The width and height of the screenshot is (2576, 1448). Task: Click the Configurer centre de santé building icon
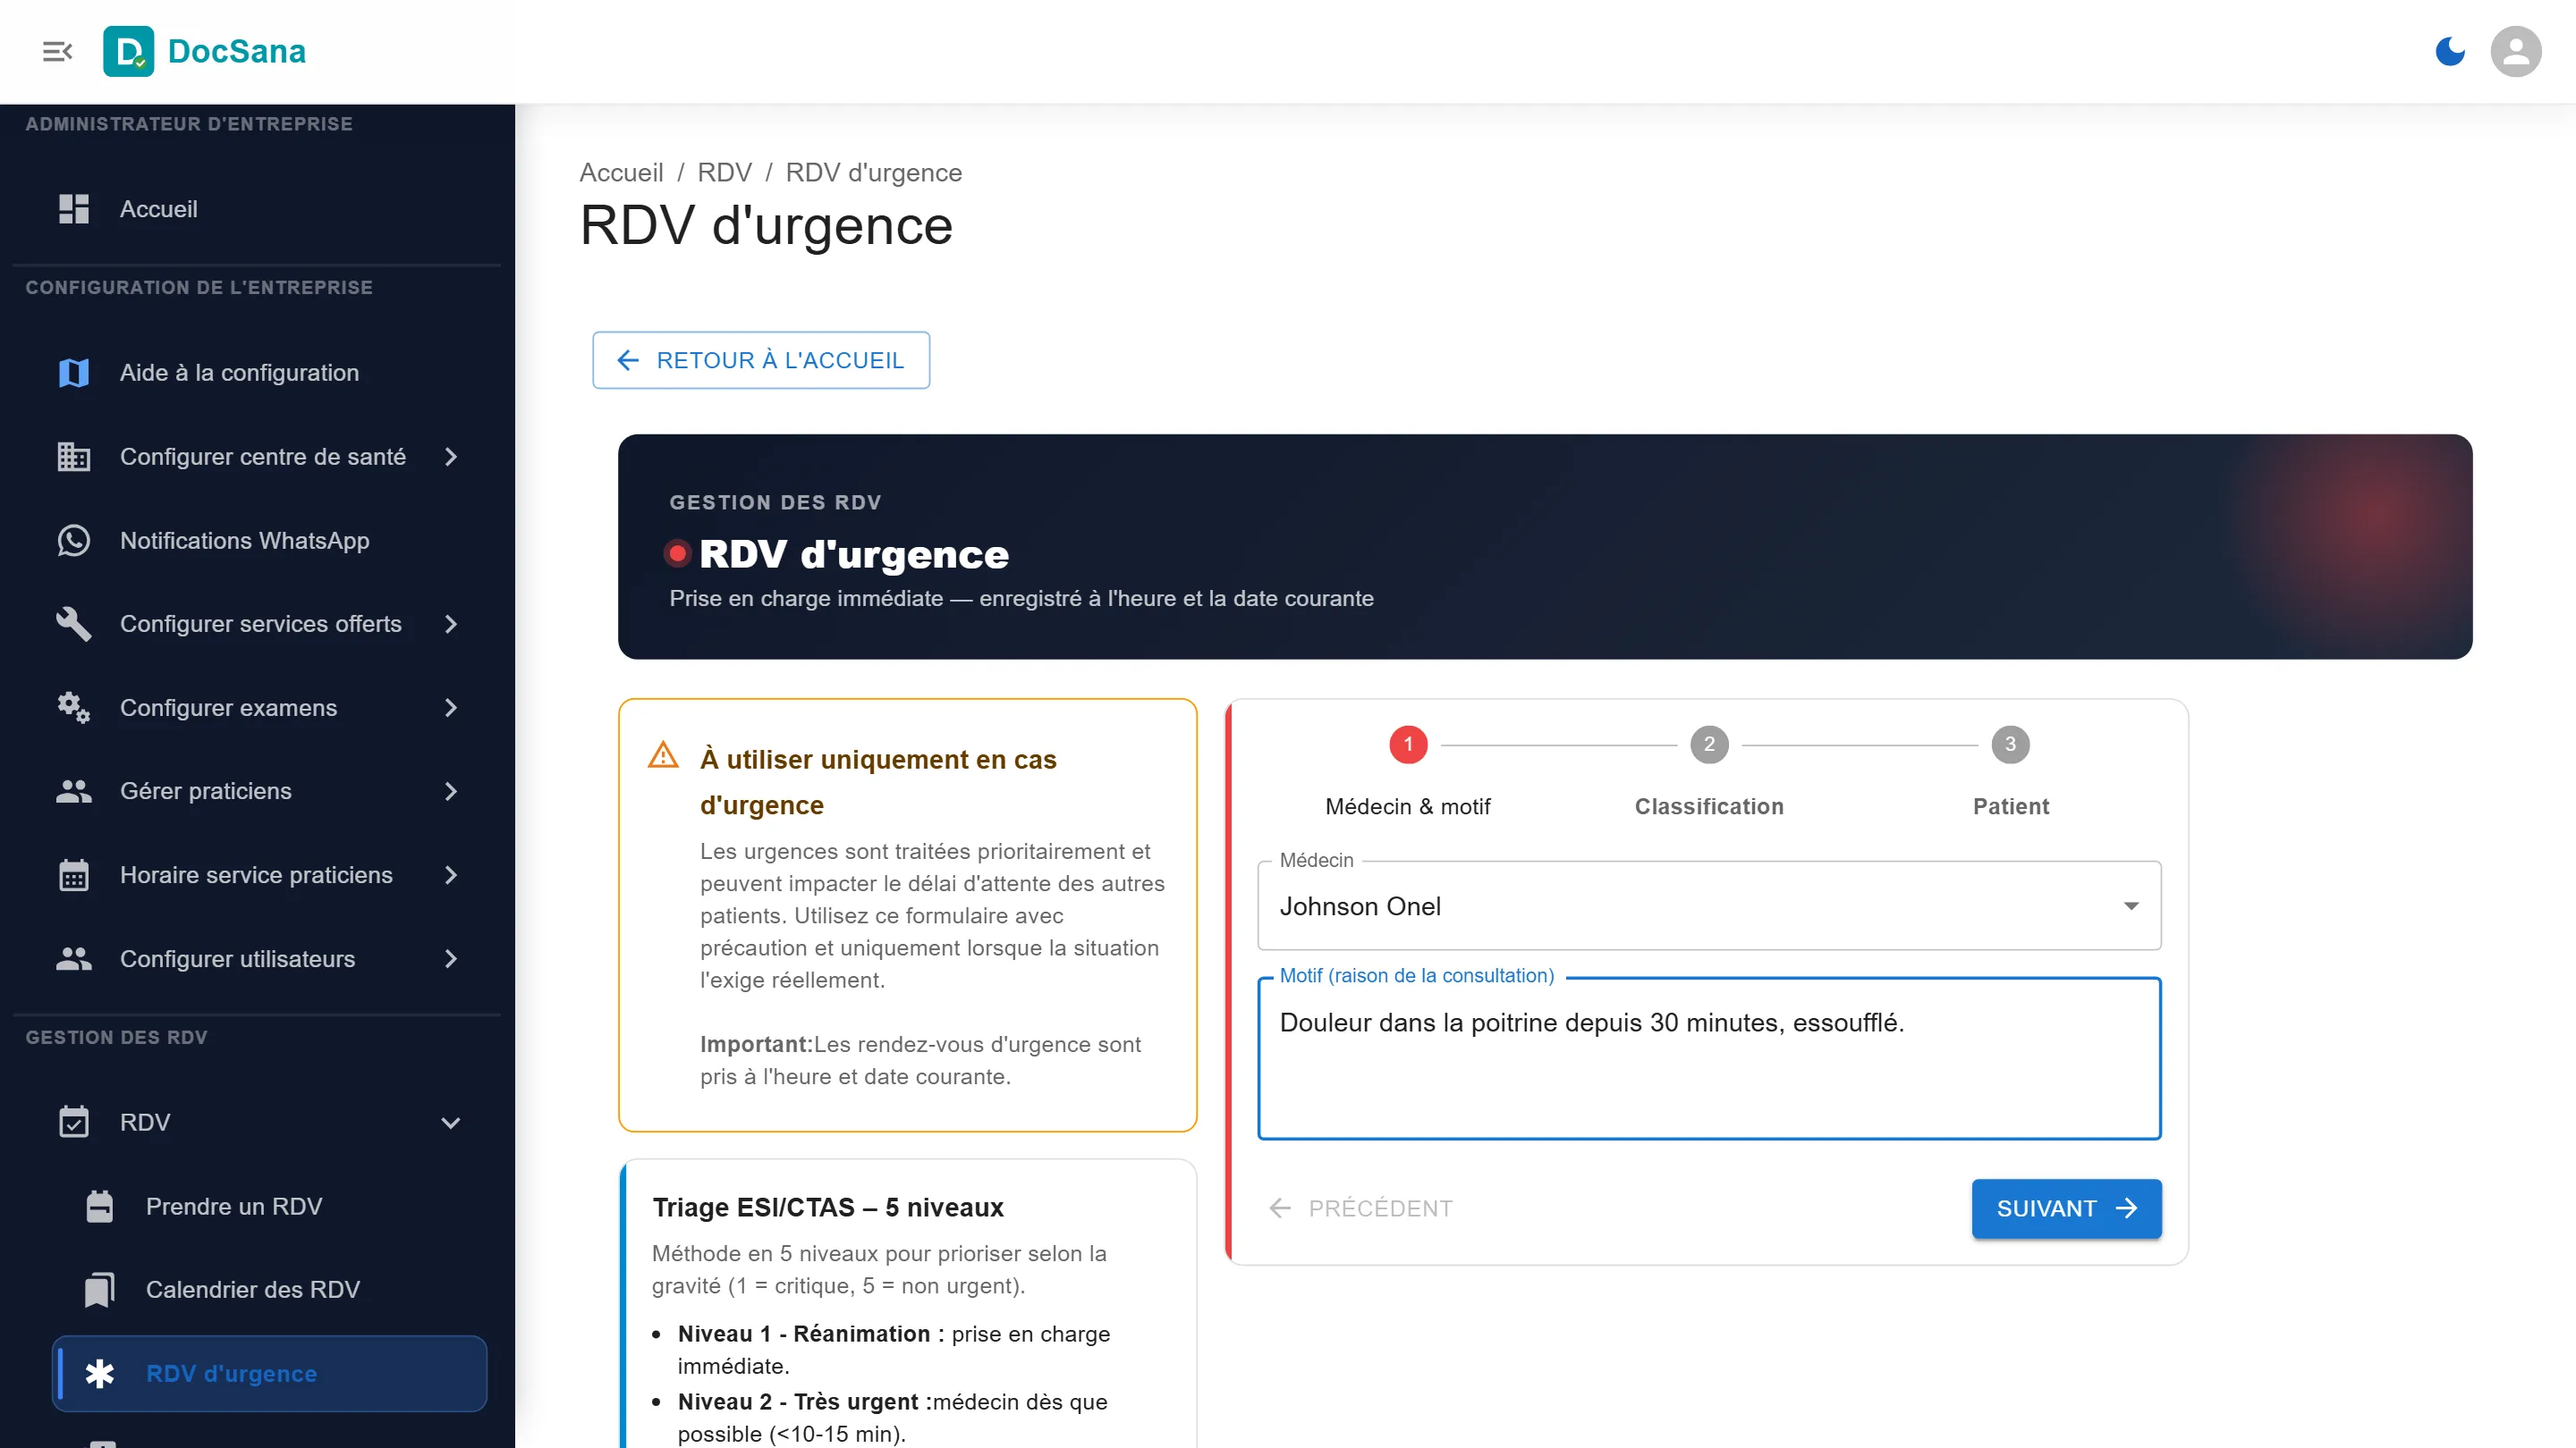pyautogui.click(x=74, y=457)
